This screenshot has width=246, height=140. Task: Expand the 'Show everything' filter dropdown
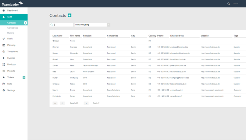(90, 25)
